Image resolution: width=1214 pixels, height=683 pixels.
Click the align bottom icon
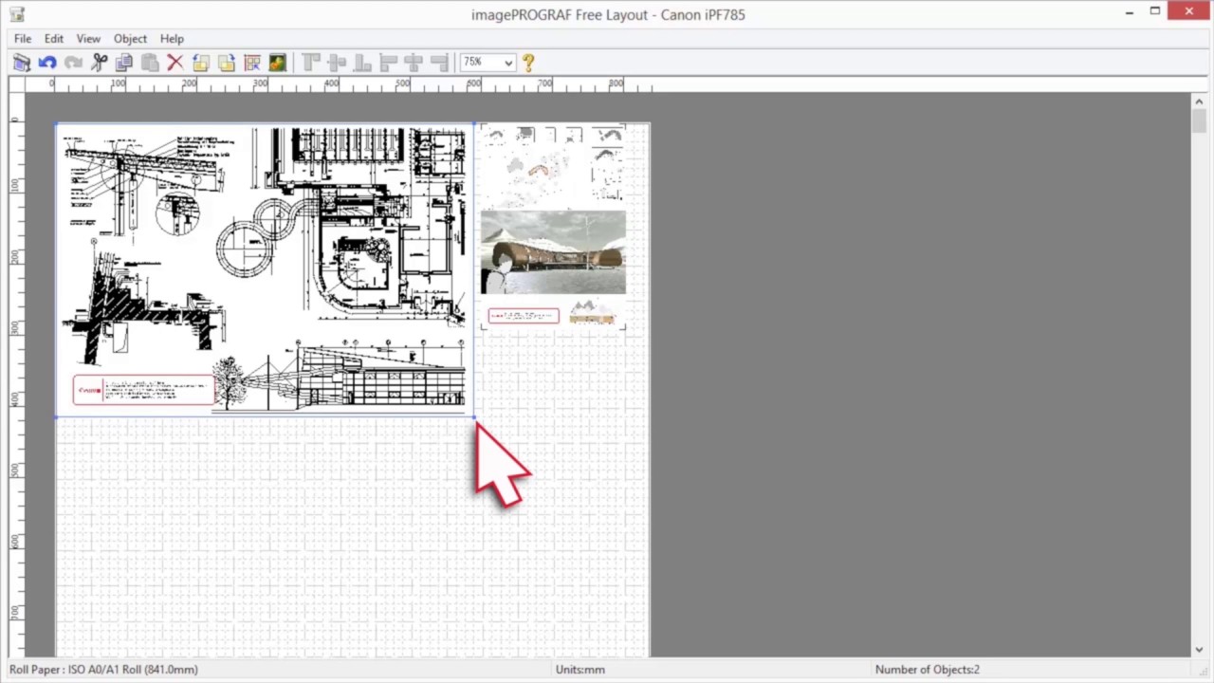(x=362, y=63)
